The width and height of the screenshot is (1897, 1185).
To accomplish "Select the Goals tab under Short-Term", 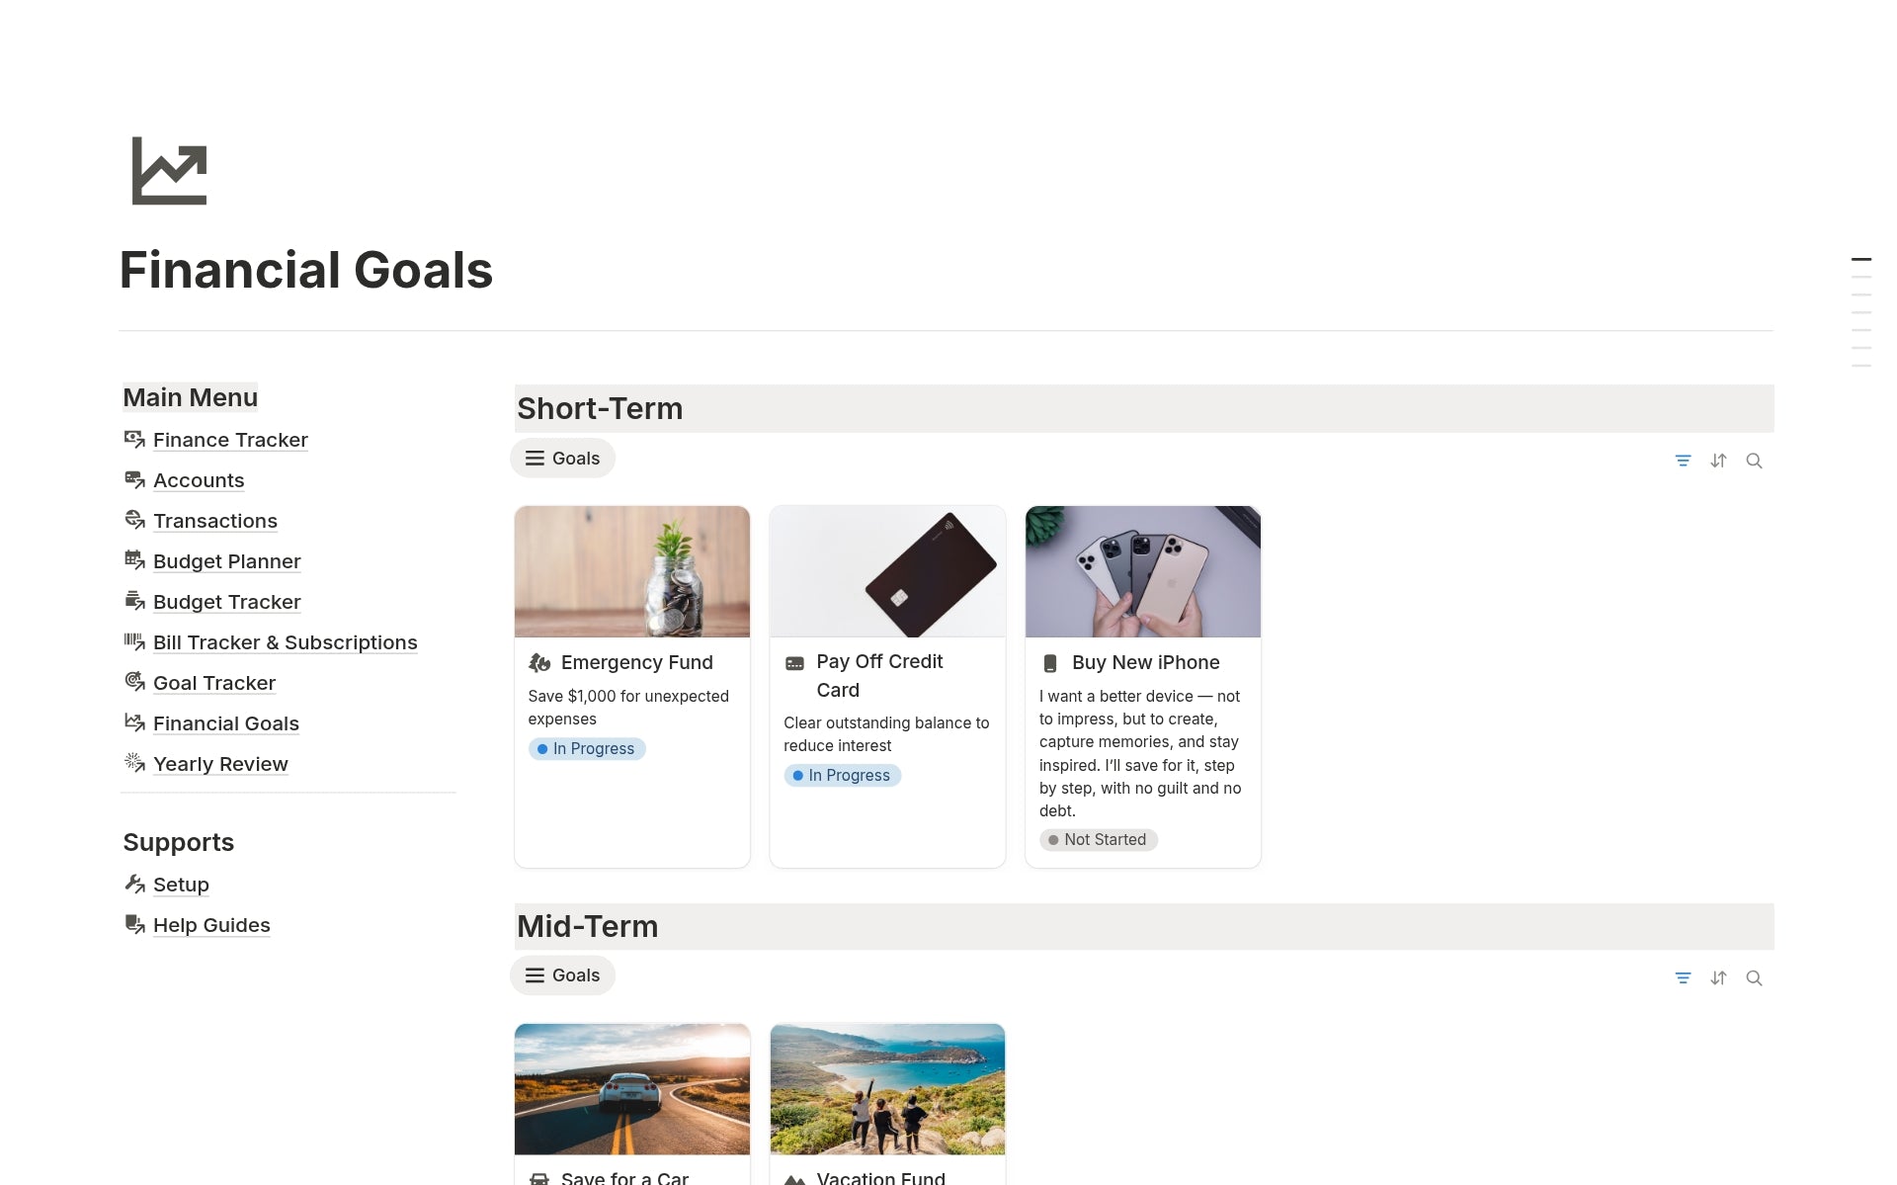I will 562,459.
